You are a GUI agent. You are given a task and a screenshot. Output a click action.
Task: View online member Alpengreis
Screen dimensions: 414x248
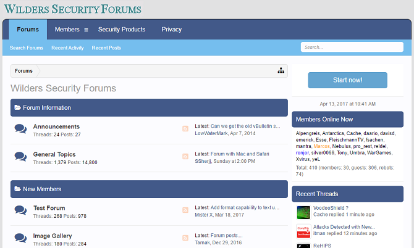point(308,133)
